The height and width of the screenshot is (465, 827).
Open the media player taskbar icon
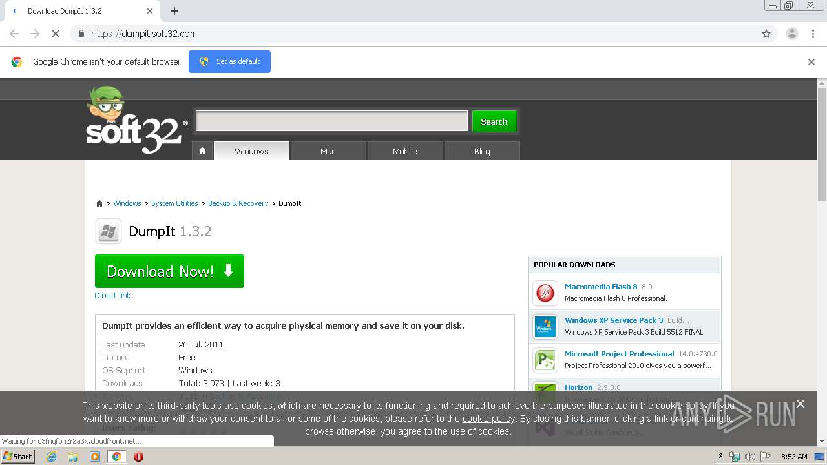tap(95, 457)
